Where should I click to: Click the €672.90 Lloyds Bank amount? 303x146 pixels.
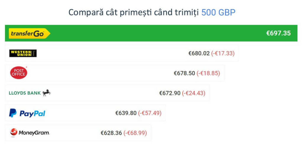point(170,93)
